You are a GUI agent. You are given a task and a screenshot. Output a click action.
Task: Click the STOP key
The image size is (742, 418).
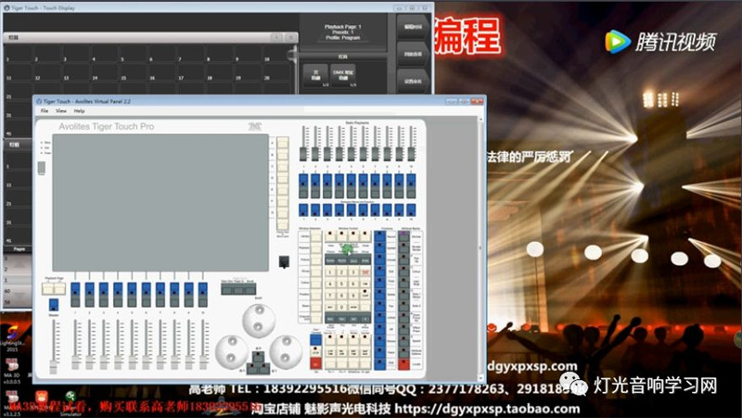(x=315, y=352)
